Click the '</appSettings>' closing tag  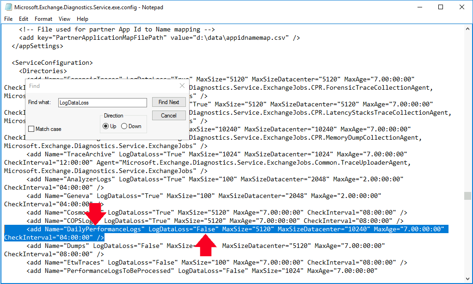tap(37, 46)
